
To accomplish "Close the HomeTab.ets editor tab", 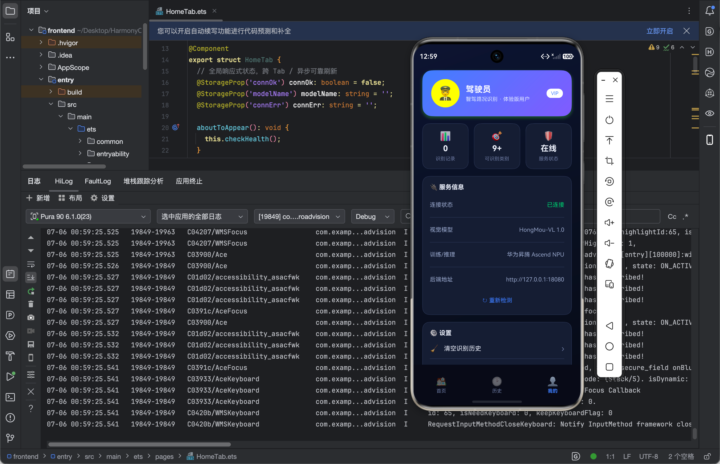I will click(x=214, y=11).
